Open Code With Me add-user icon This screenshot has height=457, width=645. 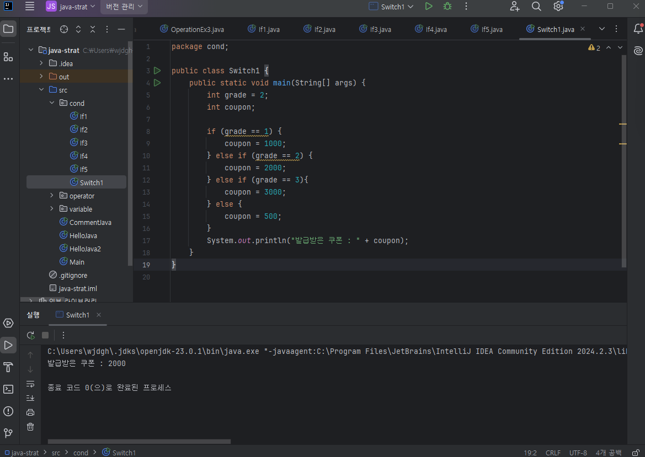pyautogui.click(x=515, y=6)
